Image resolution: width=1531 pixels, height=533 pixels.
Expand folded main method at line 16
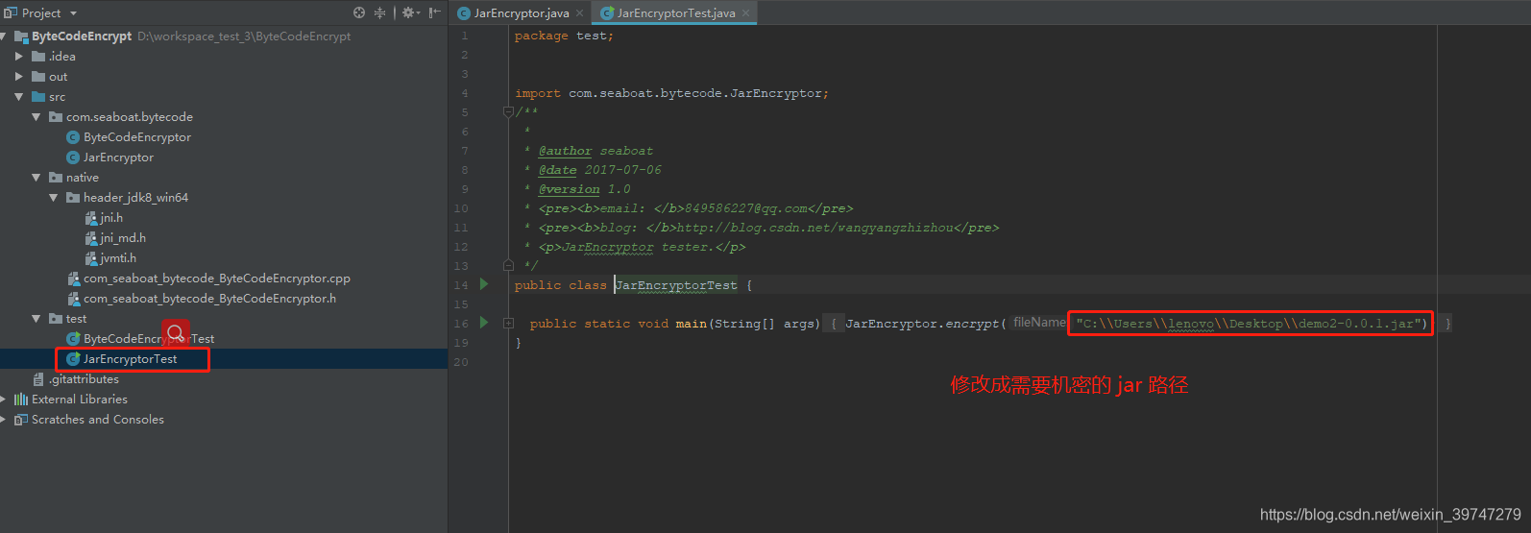click(x=508, y=324)
